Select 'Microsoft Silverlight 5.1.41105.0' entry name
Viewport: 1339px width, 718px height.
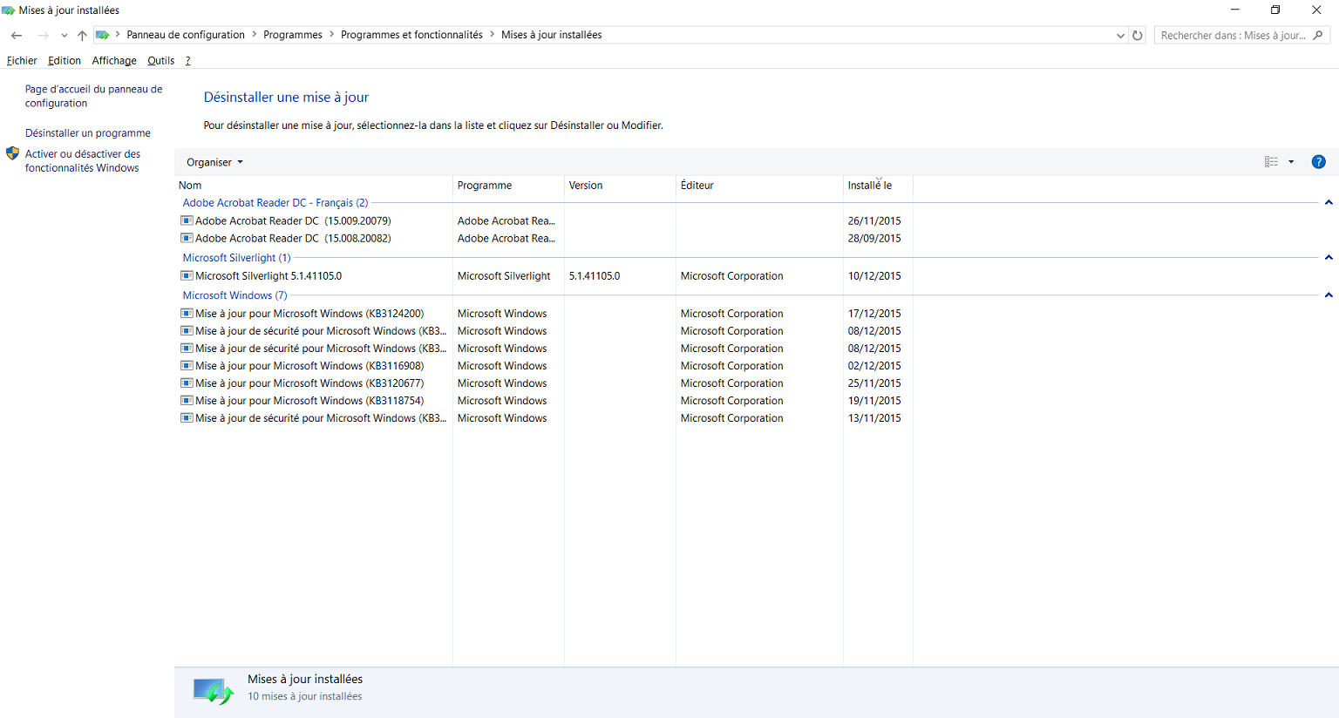[268, 276]
